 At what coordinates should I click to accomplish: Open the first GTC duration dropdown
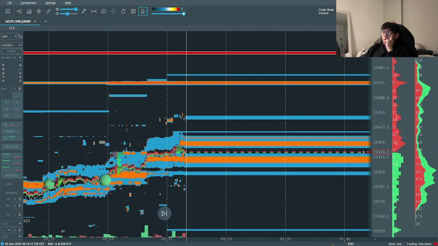11,224
